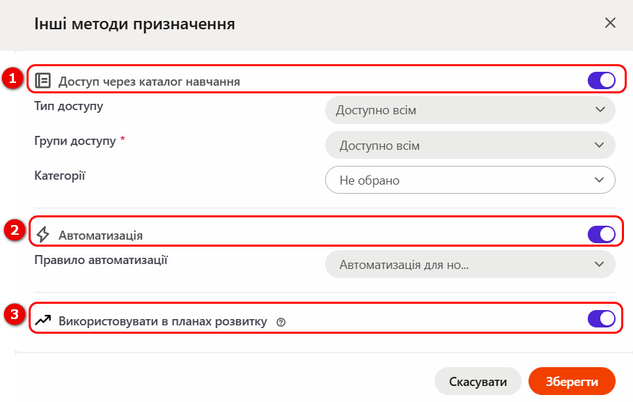633x402 pixels.
Task: Disable Доступ через каталог навчання toggle
Action: click(x=601, y=80)
